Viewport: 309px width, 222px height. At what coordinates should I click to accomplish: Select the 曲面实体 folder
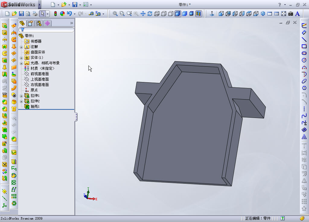[38, 52]
